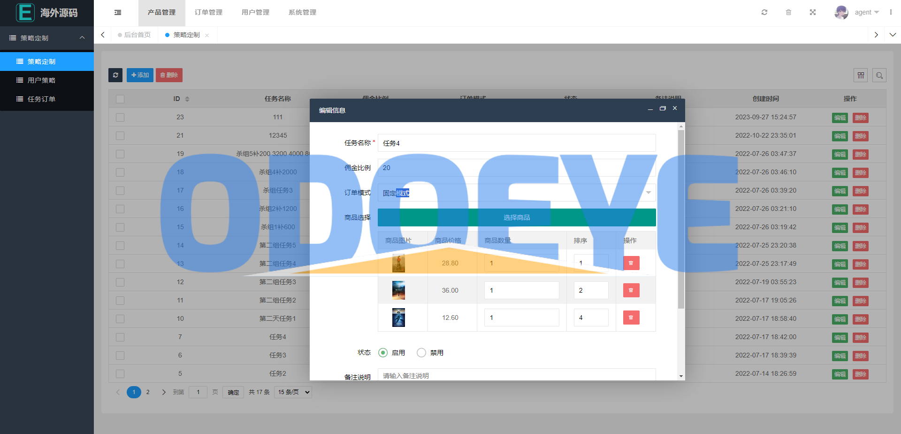Toggle fullscreen icon in top header
Viewport: 901px width, 434px height.
(x=813, y=12)
